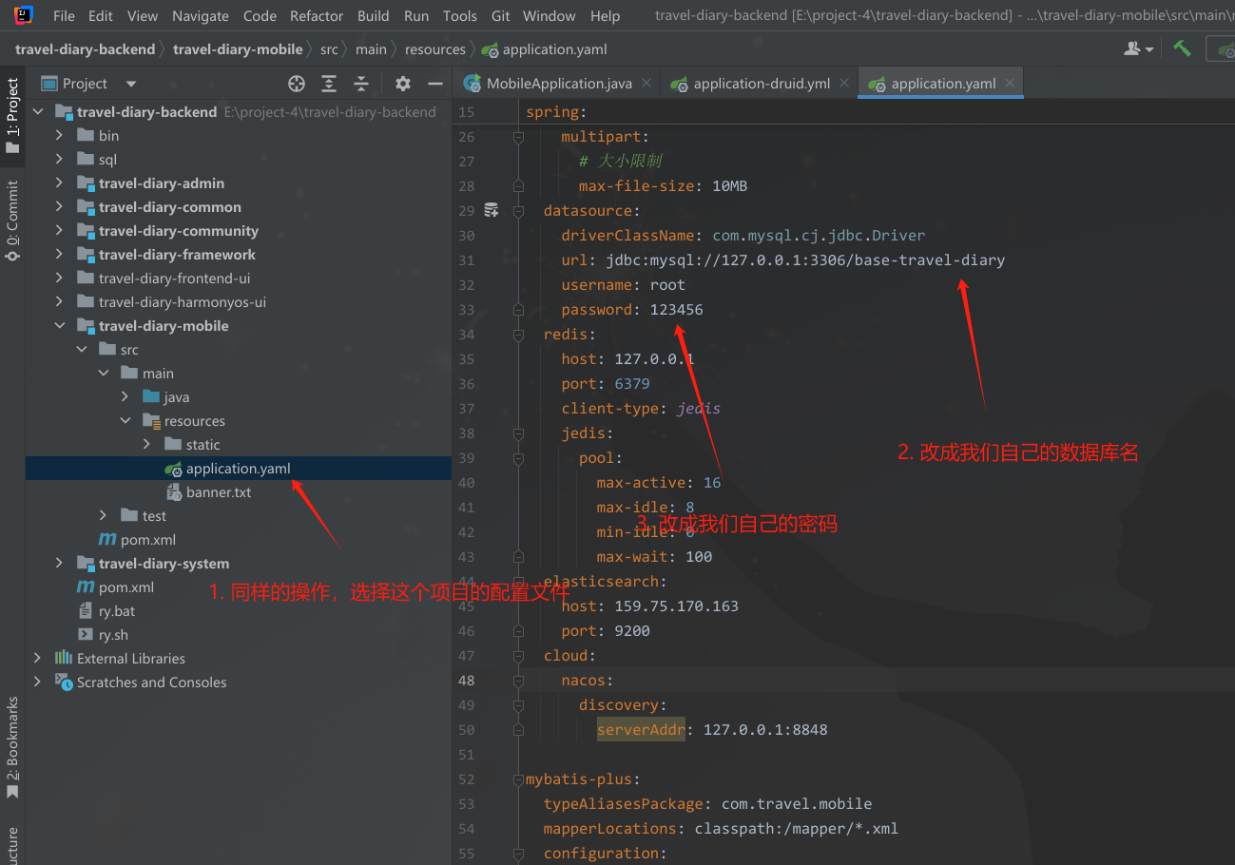1235x865 pixels.
Task: Switch to application-druid.yml tab
Action: point(761,84)
